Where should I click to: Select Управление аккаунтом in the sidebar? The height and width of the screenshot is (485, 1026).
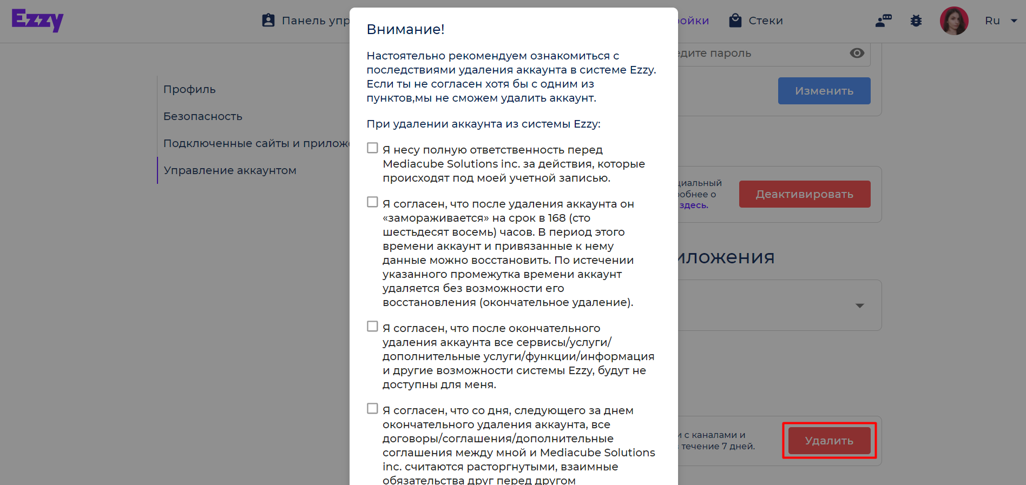pyautogui.click(x=230, y=170)
